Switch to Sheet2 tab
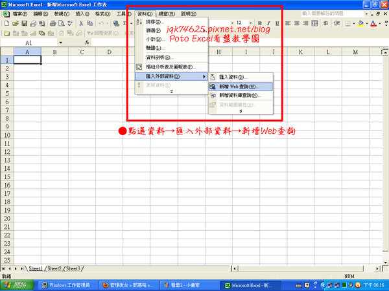This screenshot has width=389, height=291. 54,268
